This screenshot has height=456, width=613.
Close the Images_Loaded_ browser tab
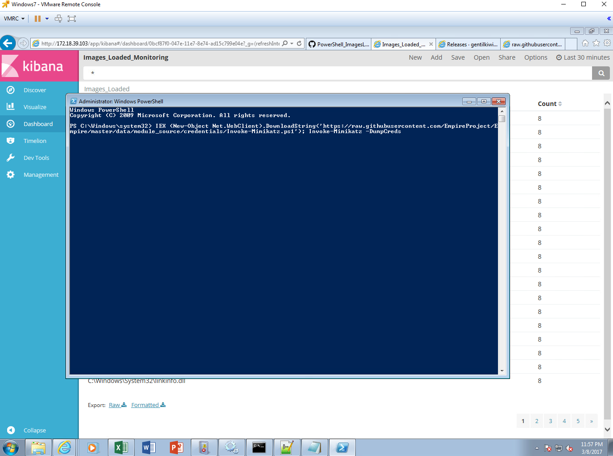431,44
